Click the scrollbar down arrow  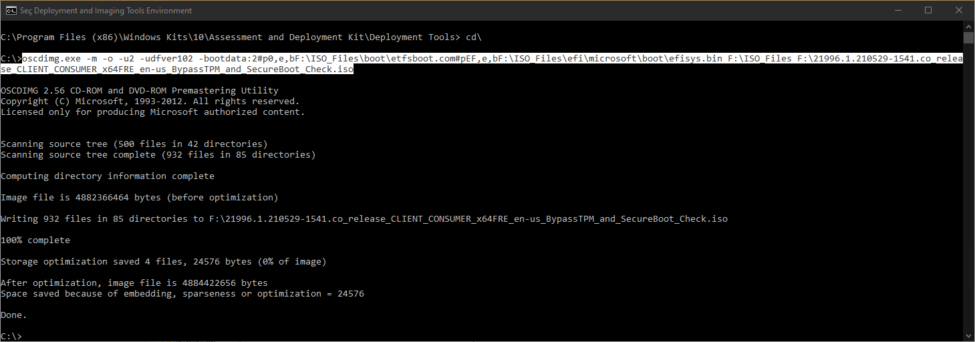coord(968,336)
